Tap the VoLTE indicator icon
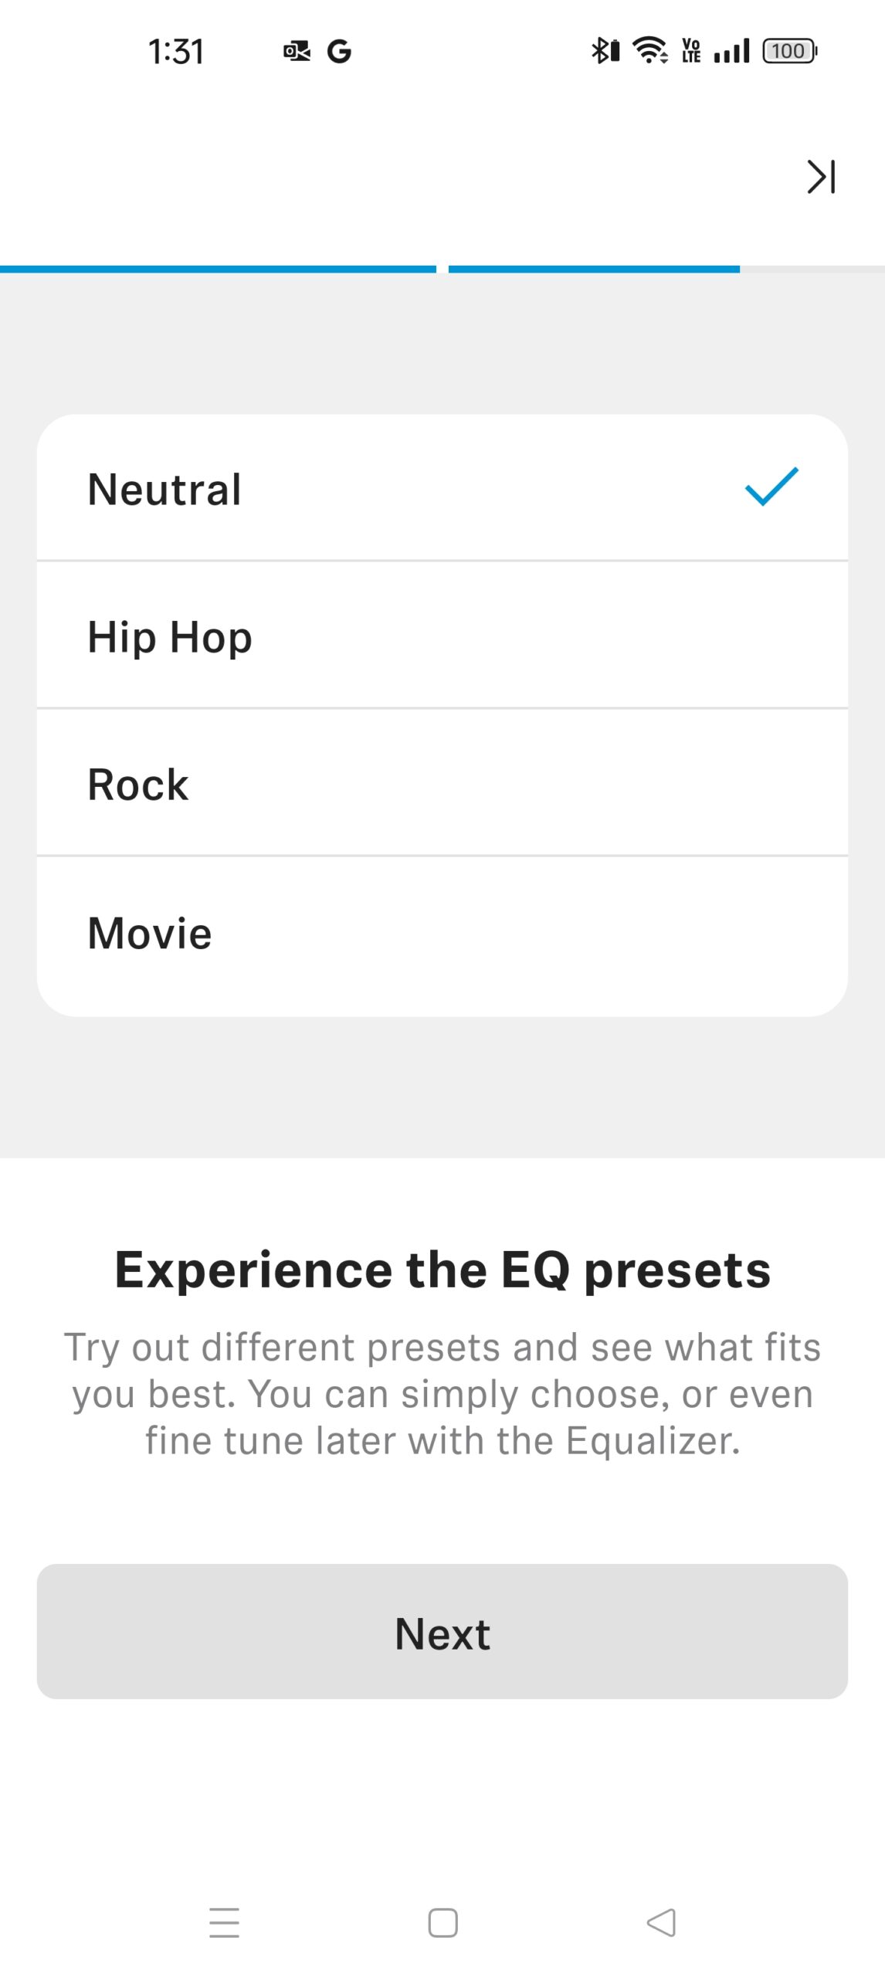This screenshot has height=1977, width=885. point(691,51)
